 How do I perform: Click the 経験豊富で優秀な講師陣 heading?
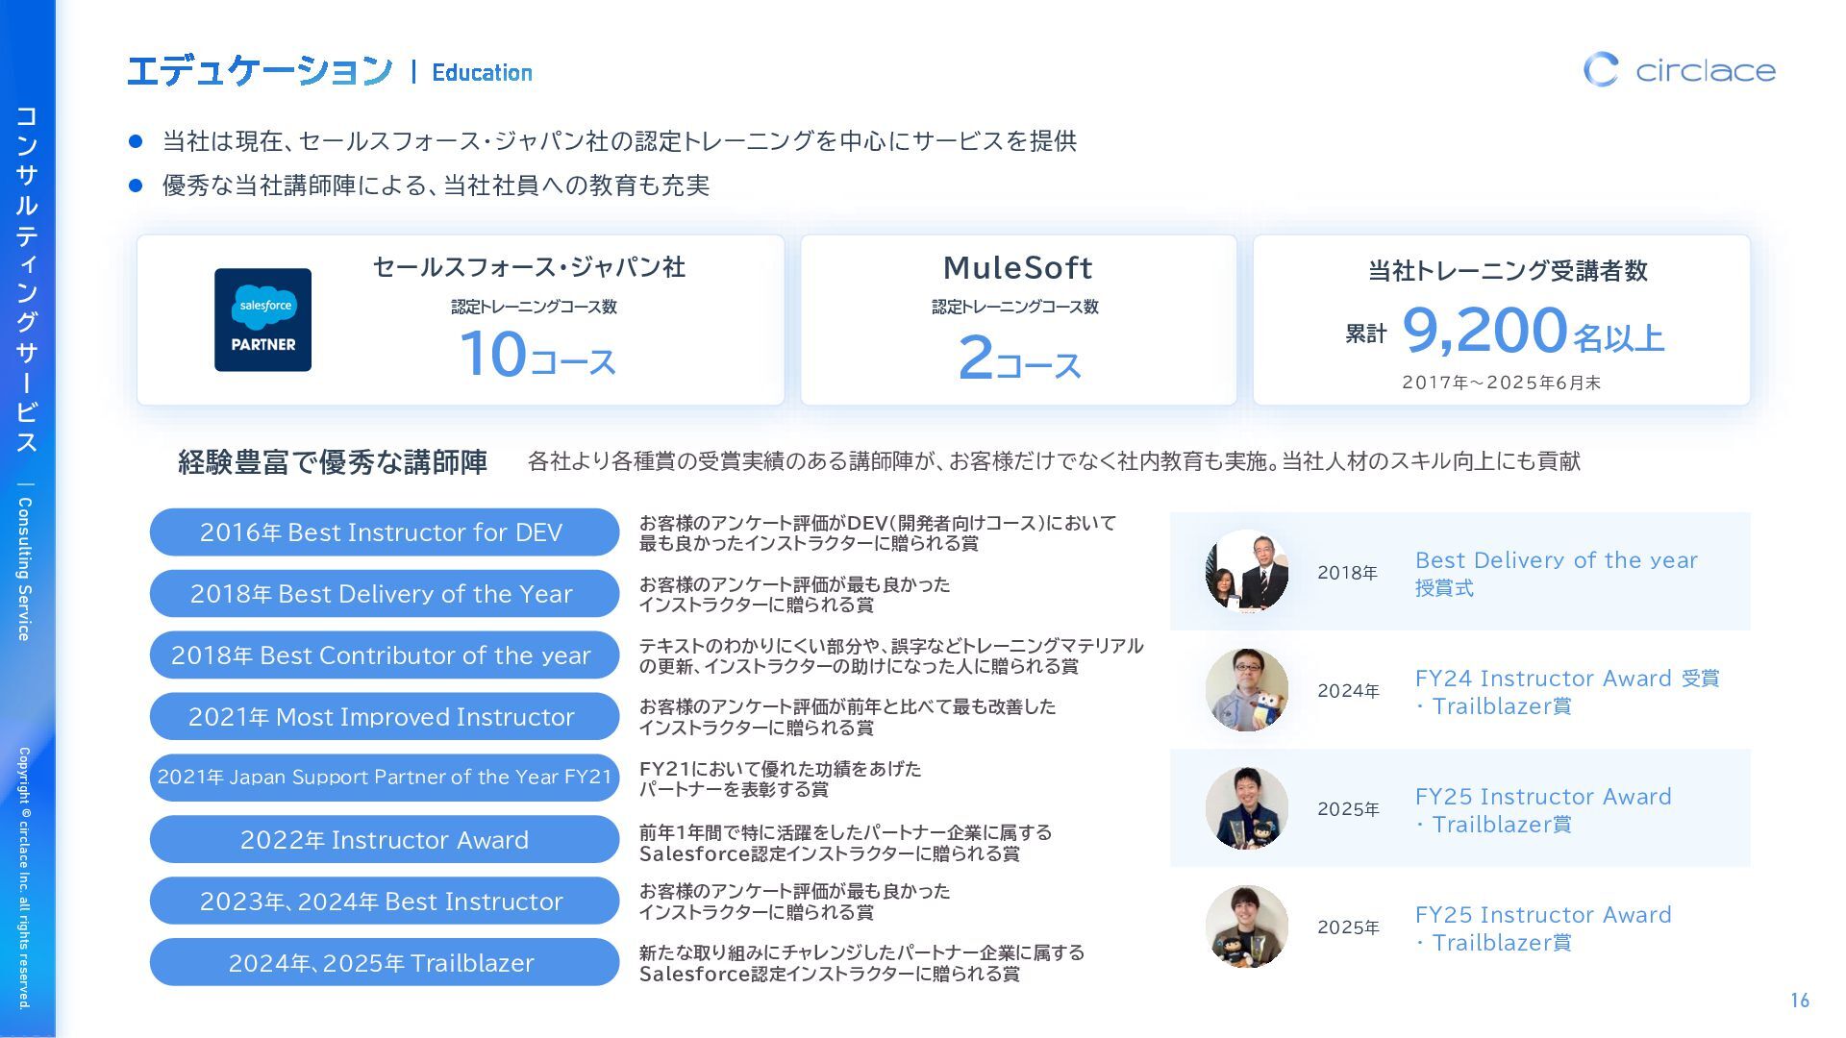333,462
